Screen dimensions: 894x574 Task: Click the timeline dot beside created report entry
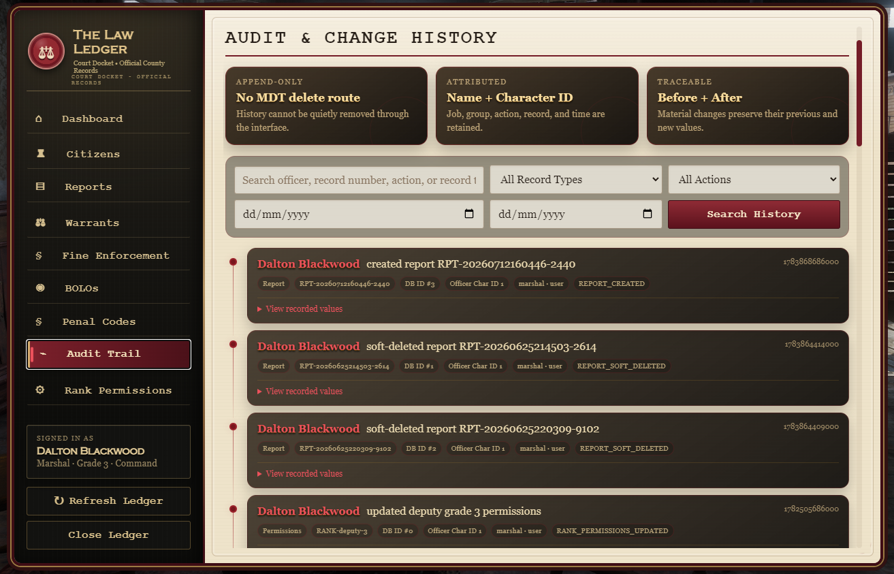point(233,261)
